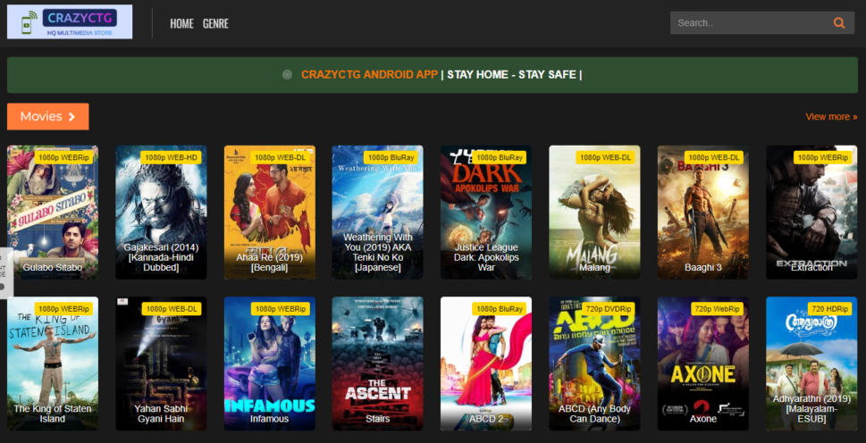The image size is (866, 443).
Task: Open the Baaghi 3 movie poster
Action: click(x=703, y=213)
